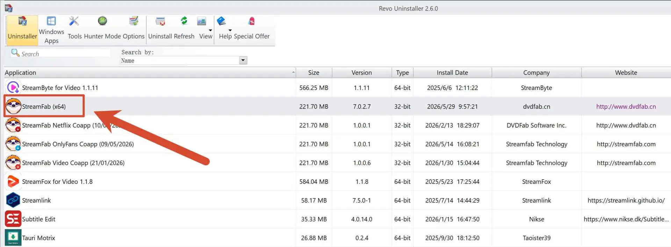Select the Subtitle Edit row name
The width and height of the screenshot is (671, 247).
(x=38, y=219)
